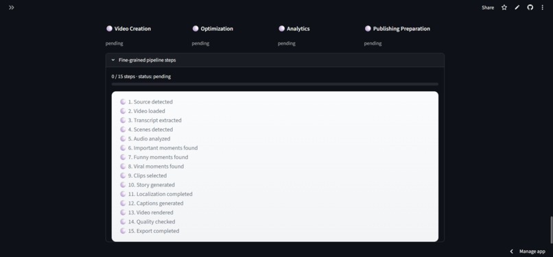
Task: Click pending status under Video Creation
Action: pos(115,43)
